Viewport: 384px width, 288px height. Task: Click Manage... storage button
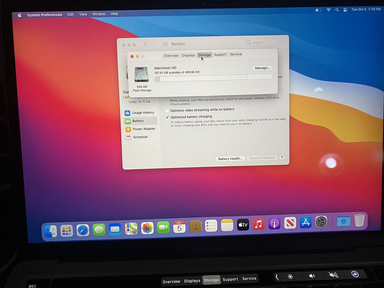[x=263, y=68]
